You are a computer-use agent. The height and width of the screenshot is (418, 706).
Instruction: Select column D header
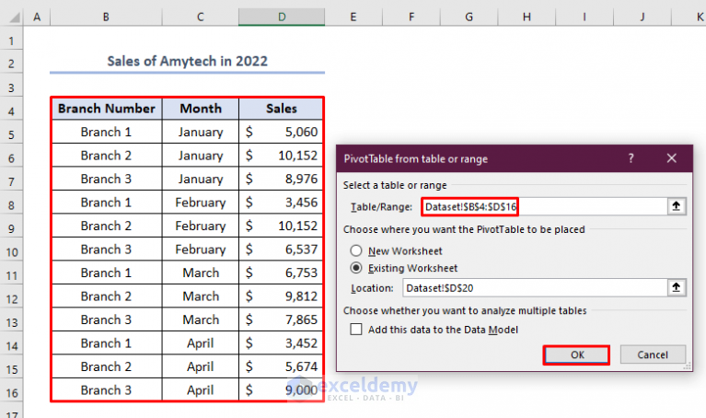(282, 17)
